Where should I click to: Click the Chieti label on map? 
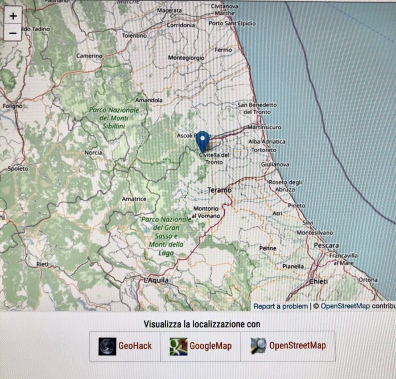(318, 281)
